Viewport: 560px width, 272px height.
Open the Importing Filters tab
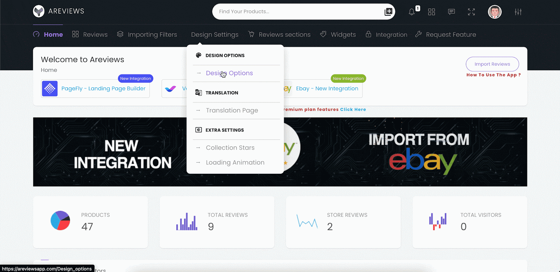pyautogui.click(x=152, y=35)
